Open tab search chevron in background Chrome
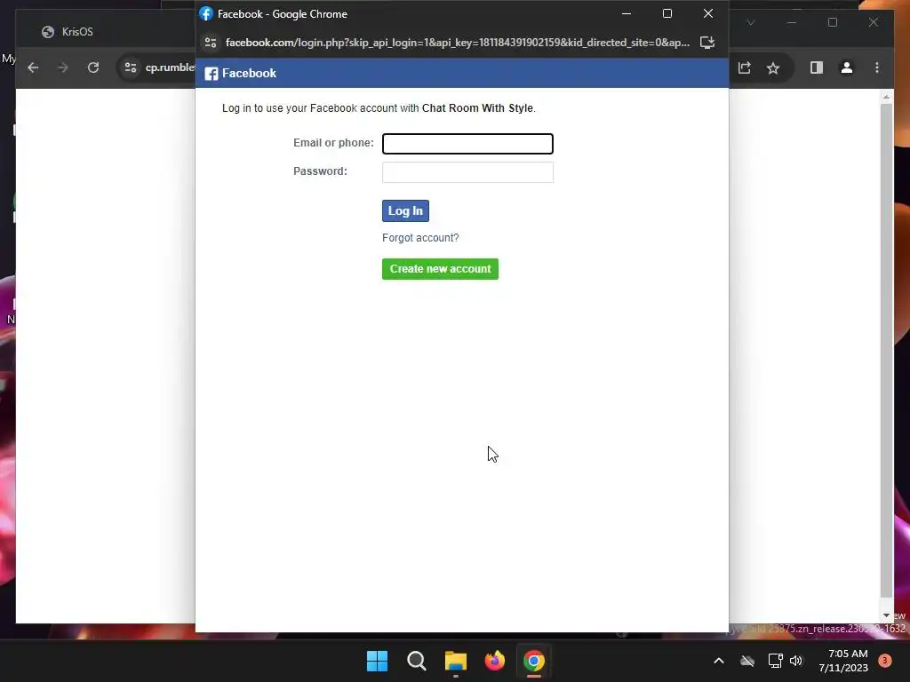The height and width of the screenshot is (682, 910). [750, 22]
